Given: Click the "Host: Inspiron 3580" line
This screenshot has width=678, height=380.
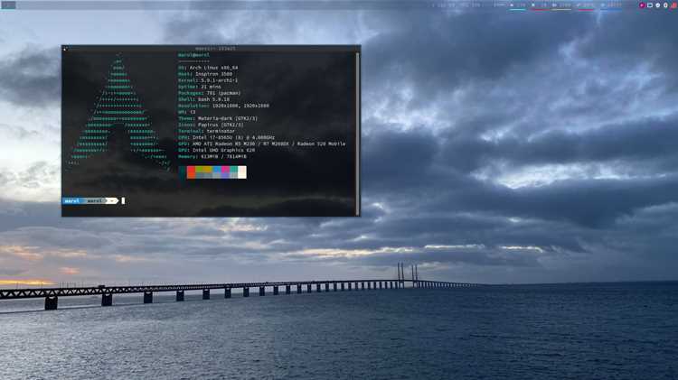Looking at the screenshot, I should point(205,74).
